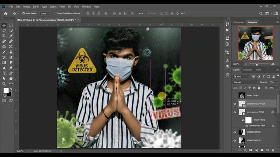Image resolution: width=280 pixels, height=157 pixels.
Task: Select the Brush tool
Action: [x=4, y=52]
